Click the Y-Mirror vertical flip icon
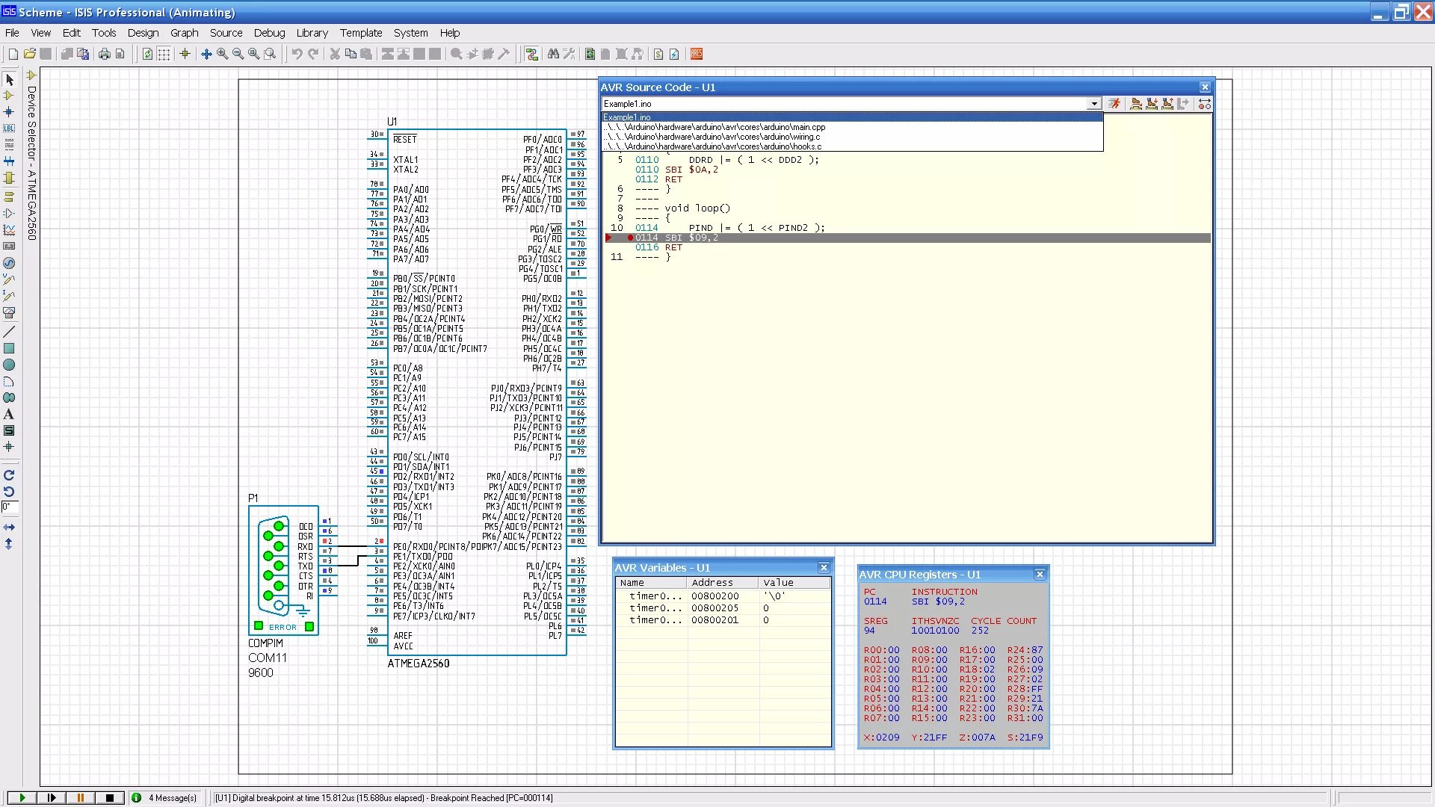 click(9, 544)
